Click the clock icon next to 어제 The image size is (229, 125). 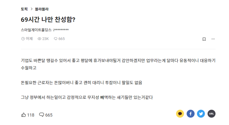[x=23, y=39]
